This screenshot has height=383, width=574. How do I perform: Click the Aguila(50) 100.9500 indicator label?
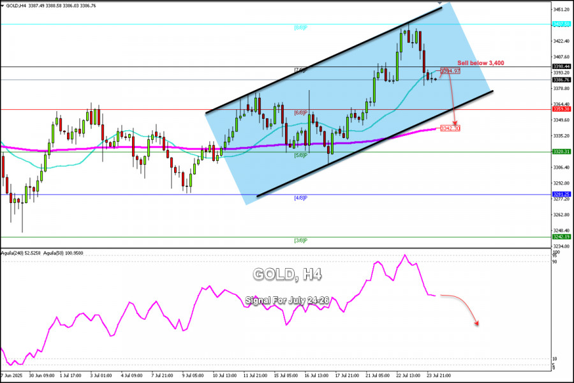63,253
